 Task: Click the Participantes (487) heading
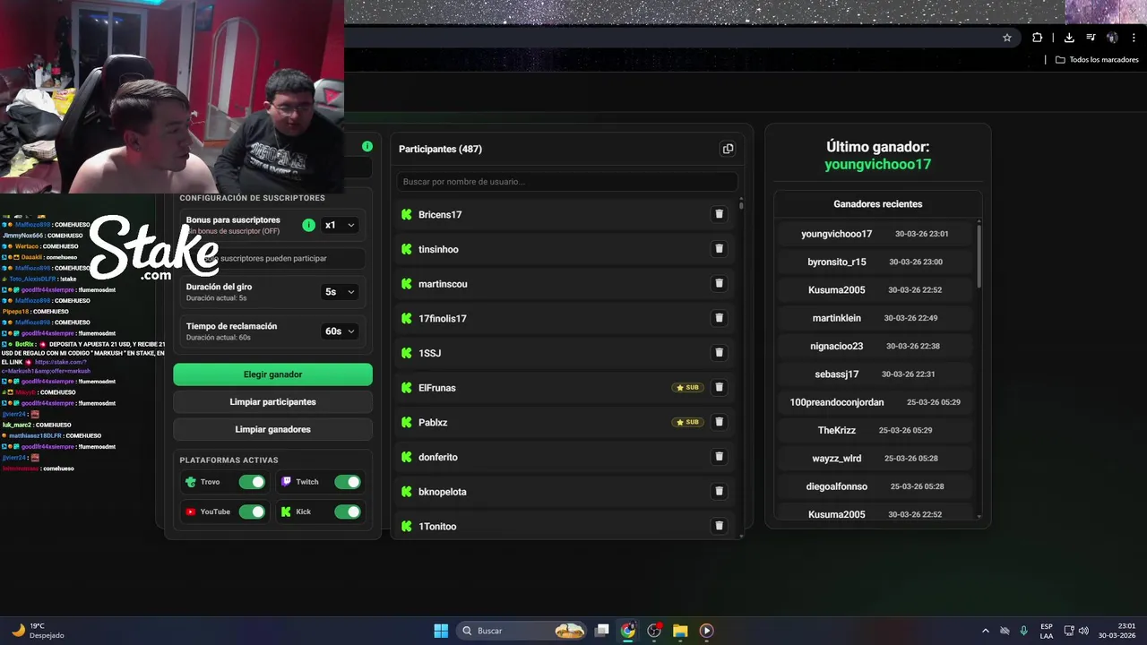click(x=440, y=149)
